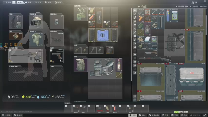
Task: Open the 手册 handbook button
Action: pos(174,115)
